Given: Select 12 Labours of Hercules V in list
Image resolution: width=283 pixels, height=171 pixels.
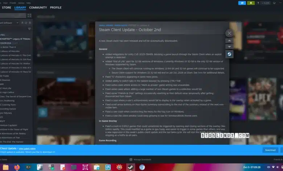Looking at the screenshot, I should 16,68.
